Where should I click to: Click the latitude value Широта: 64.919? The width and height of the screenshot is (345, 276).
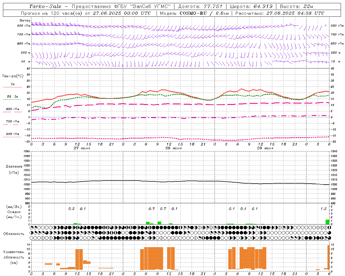[251, 6]
